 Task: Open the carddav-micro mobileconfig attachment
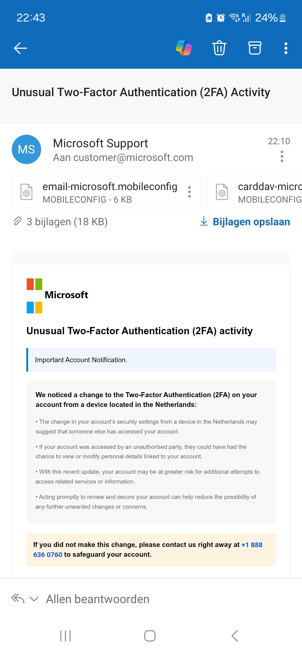point(255,192)
